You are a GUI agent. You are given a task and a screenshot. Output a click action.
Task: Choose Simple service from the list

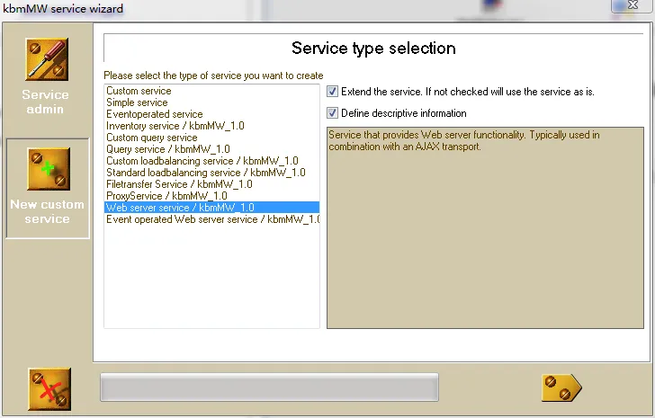[x=211, y=102]
